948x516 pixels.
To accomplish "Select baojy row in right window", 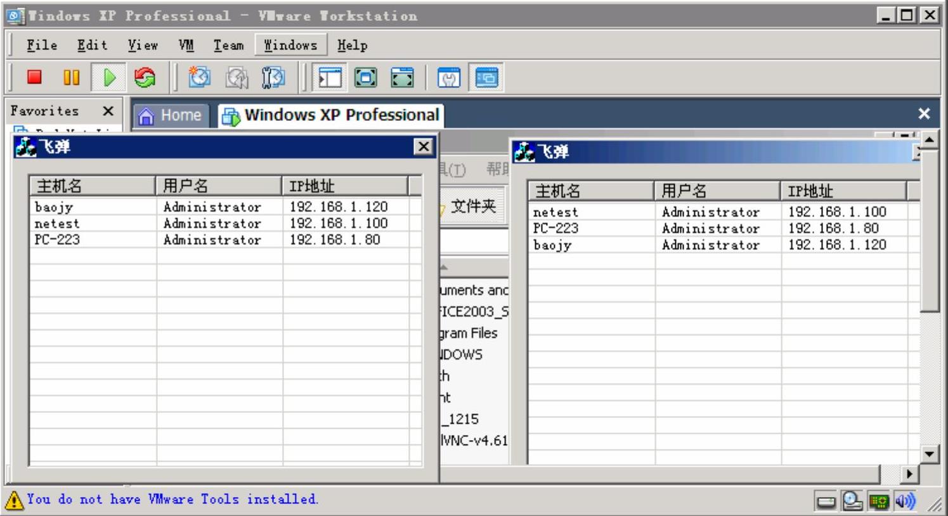I will (723, 245).
